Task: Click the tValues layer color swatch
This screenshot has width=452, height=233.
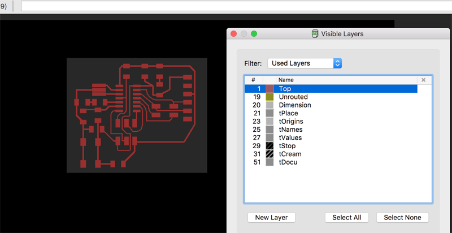Action: point(270,137)
